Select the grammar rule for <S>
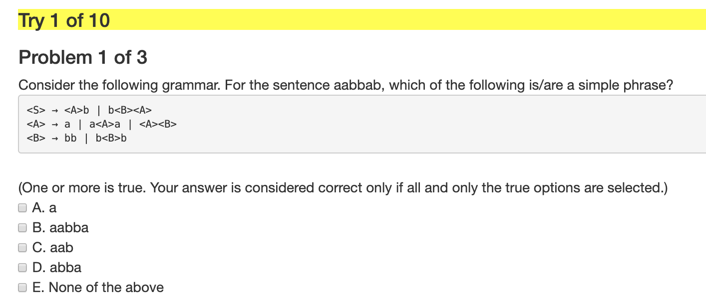Screen dimensions: 706x305 (90, 110)
